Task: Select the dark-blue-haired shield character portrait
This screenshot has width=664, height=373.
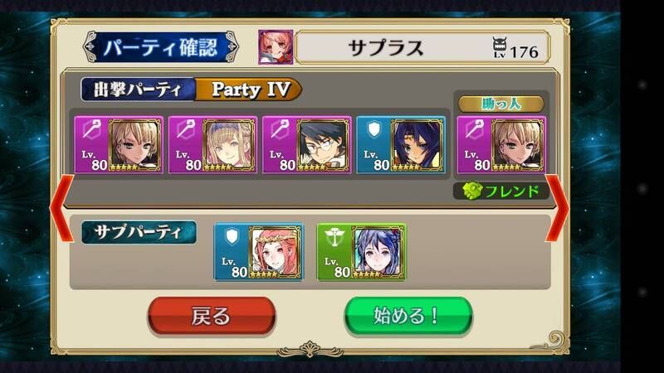Action: click(x=417, y=145)
